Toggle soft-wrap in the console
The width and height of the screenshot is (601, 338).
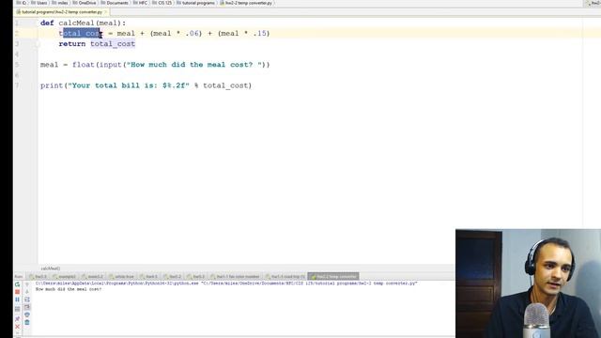[27, 300]
